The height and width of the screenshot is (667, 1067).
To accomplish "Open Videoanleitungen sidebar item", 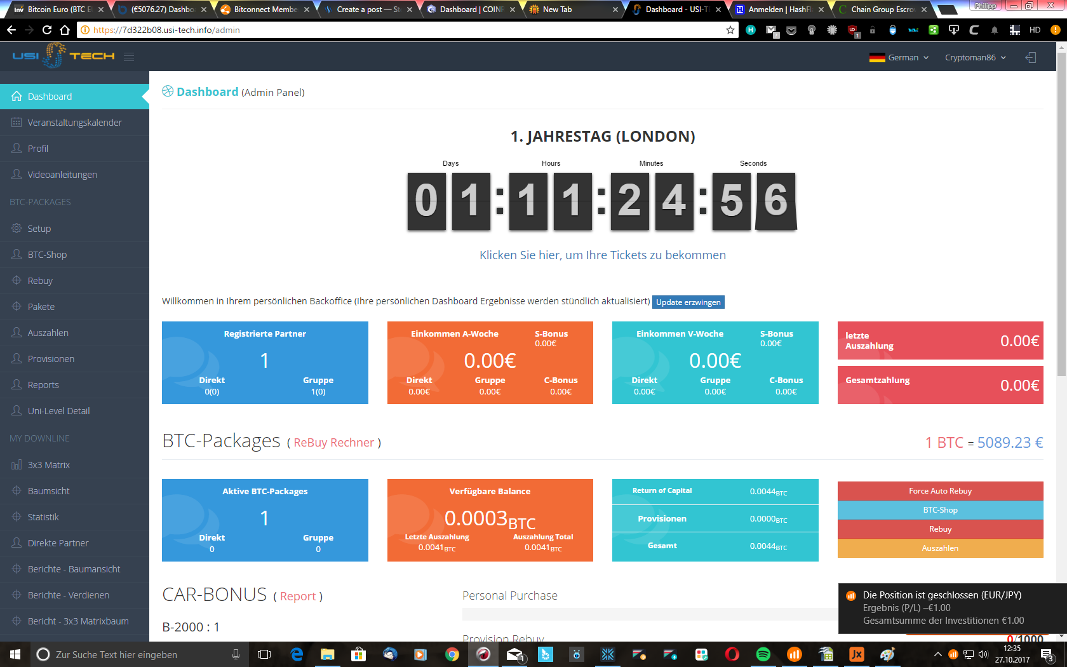I will 74,175.
